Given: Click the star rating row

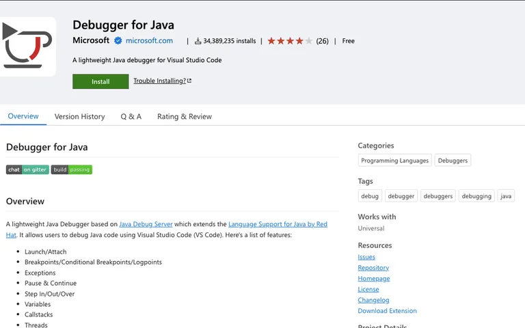Looking at the screenshot, I should (x=290, y=41).
